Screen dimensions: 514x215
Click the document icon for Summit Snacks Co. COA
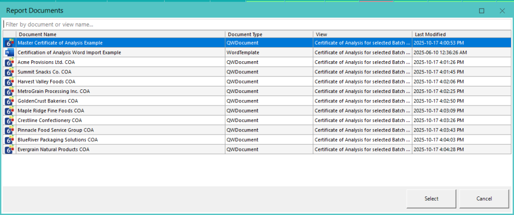click(x=9, y=72)
